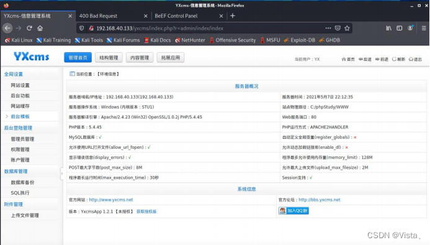Select the 内容管理 navigation button
This screenshot has height=245, width=430.
(140, 58)
